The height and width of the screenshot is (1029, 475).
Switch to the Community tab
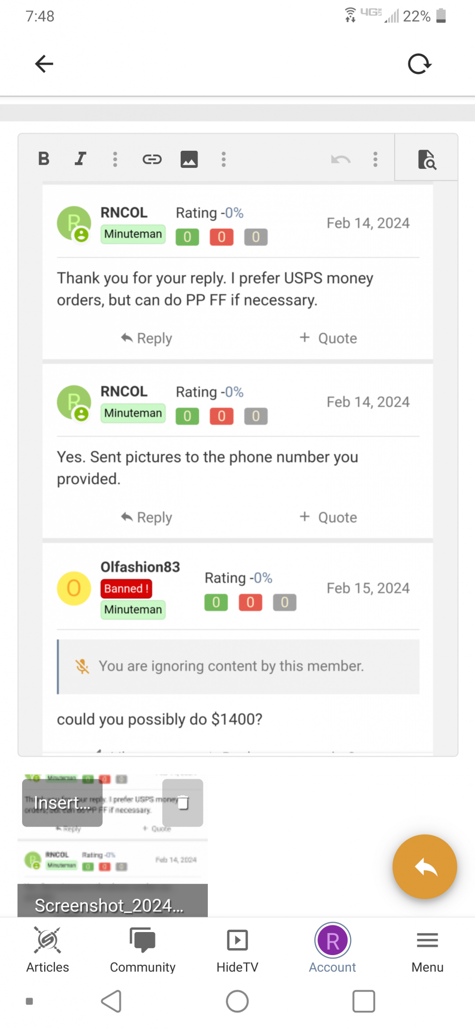(143, 950)
